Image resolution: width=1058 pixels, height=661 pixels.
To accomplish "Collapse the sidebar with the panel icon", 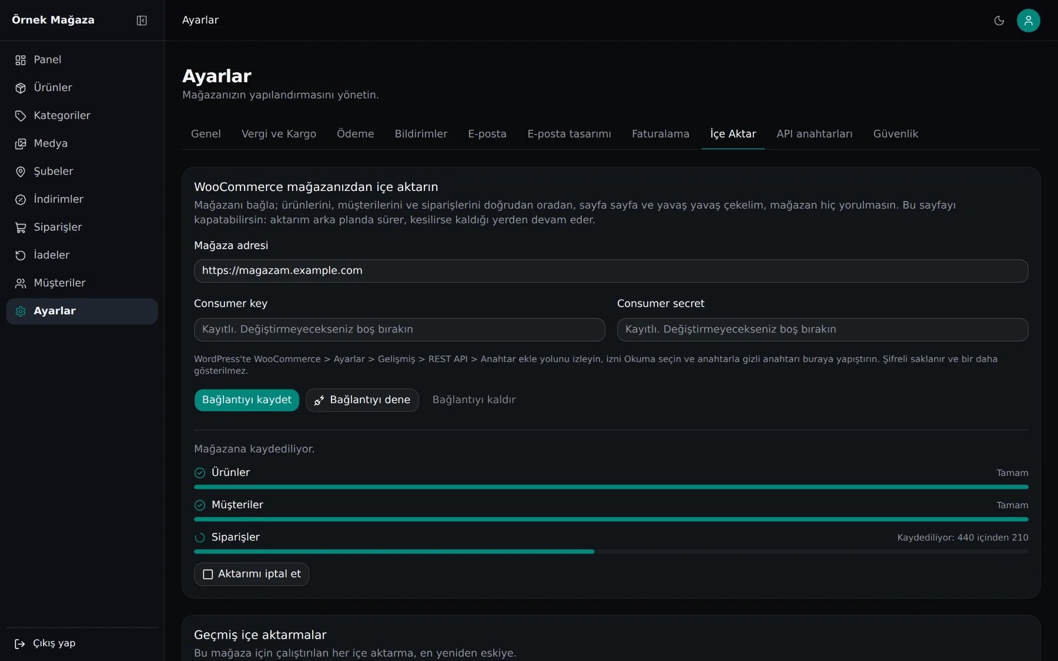I will click(142, 21).
